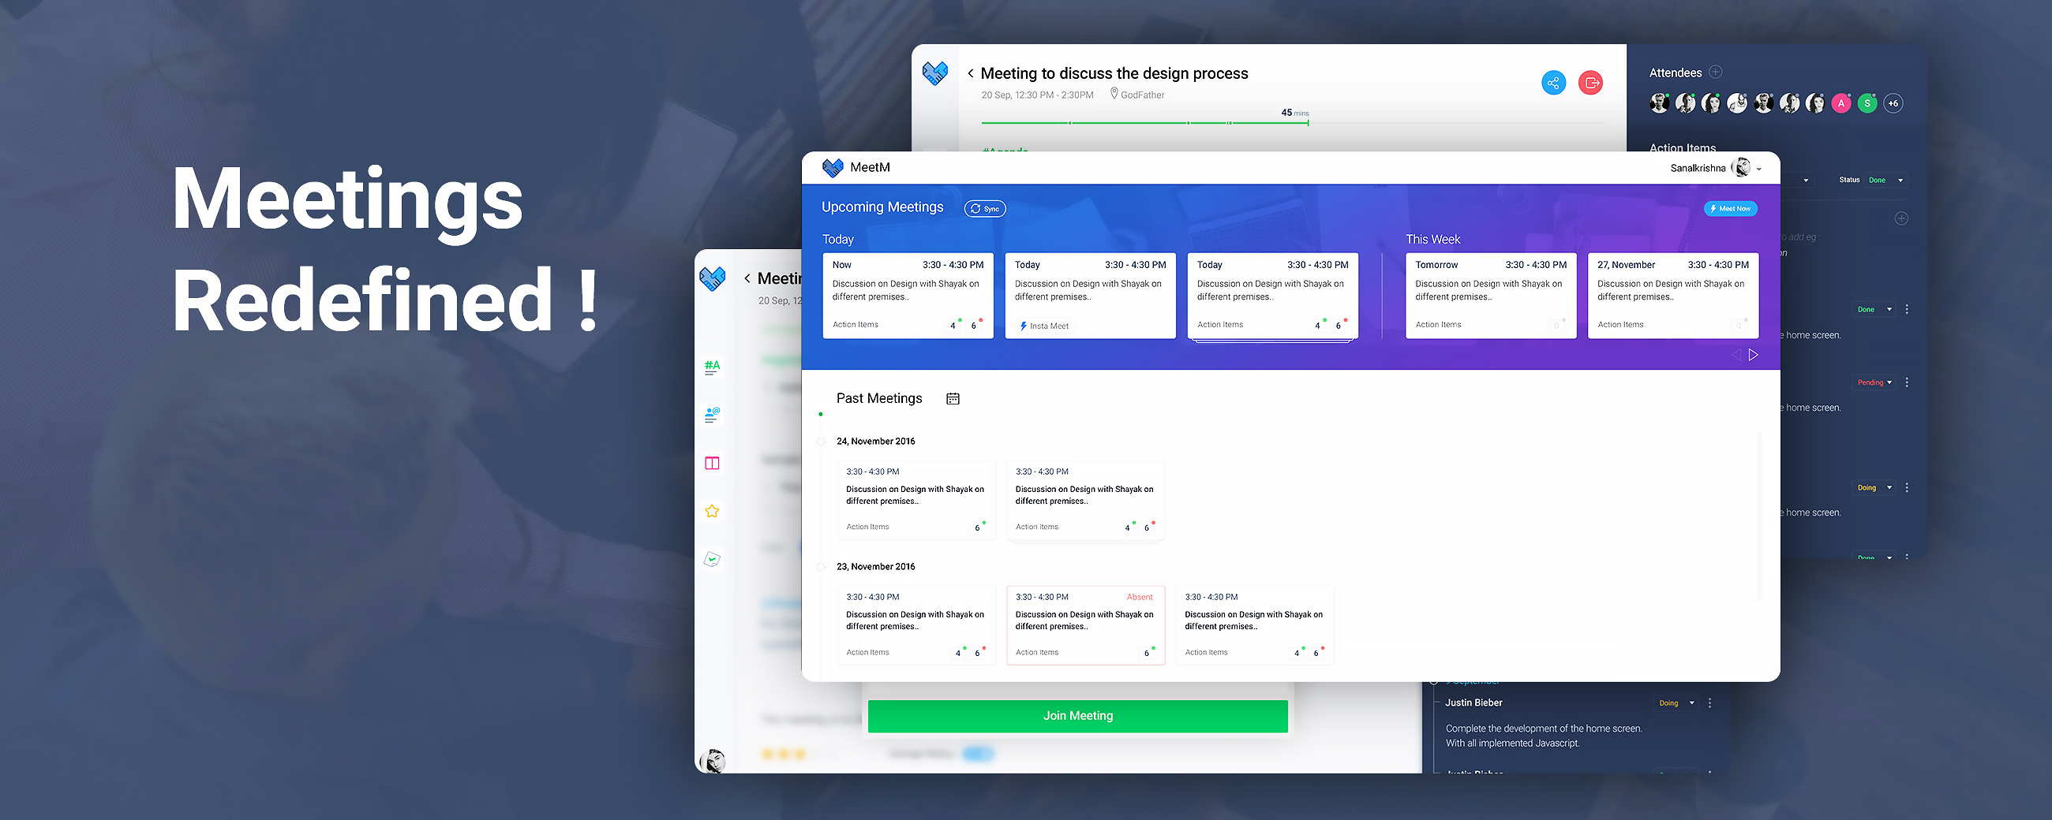
Task: Click red exit icon in design process meeting window
Action: (x=1591, y=83)
